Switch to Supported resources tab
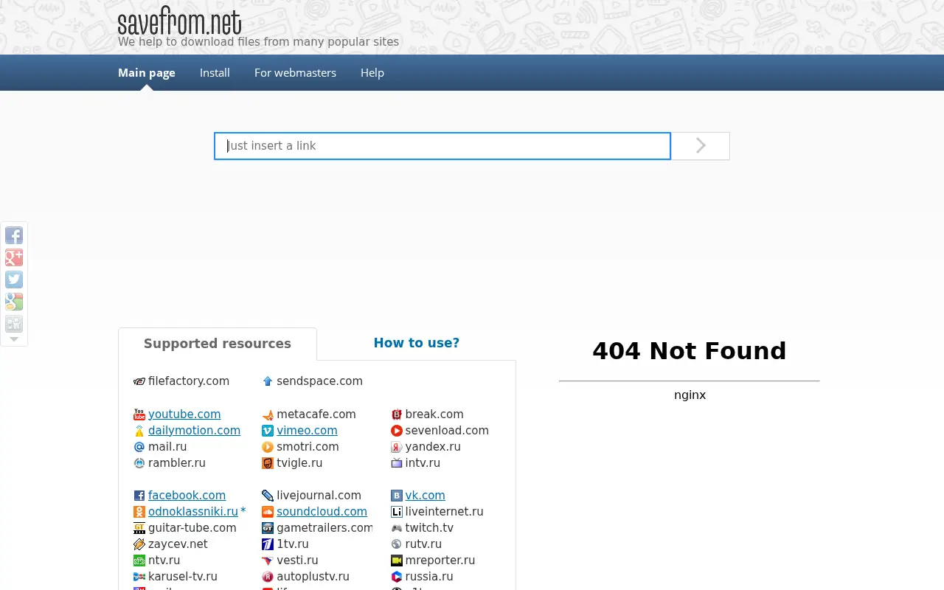The image size is (944, 590). tap(218, 344)
